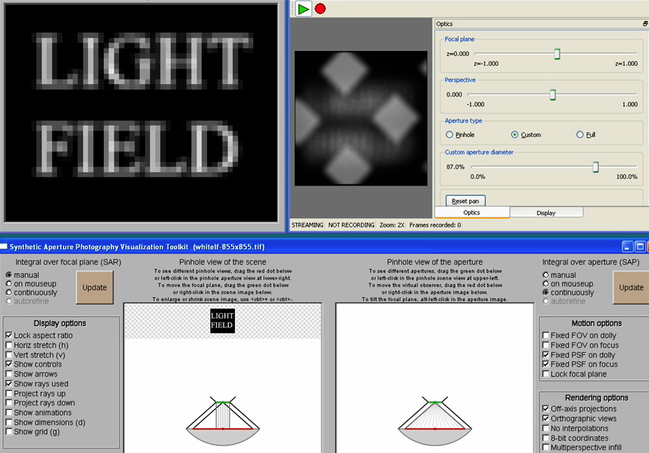Enable Fixed FOV on dolly option

pyautogui.click(x=545, y=335)
